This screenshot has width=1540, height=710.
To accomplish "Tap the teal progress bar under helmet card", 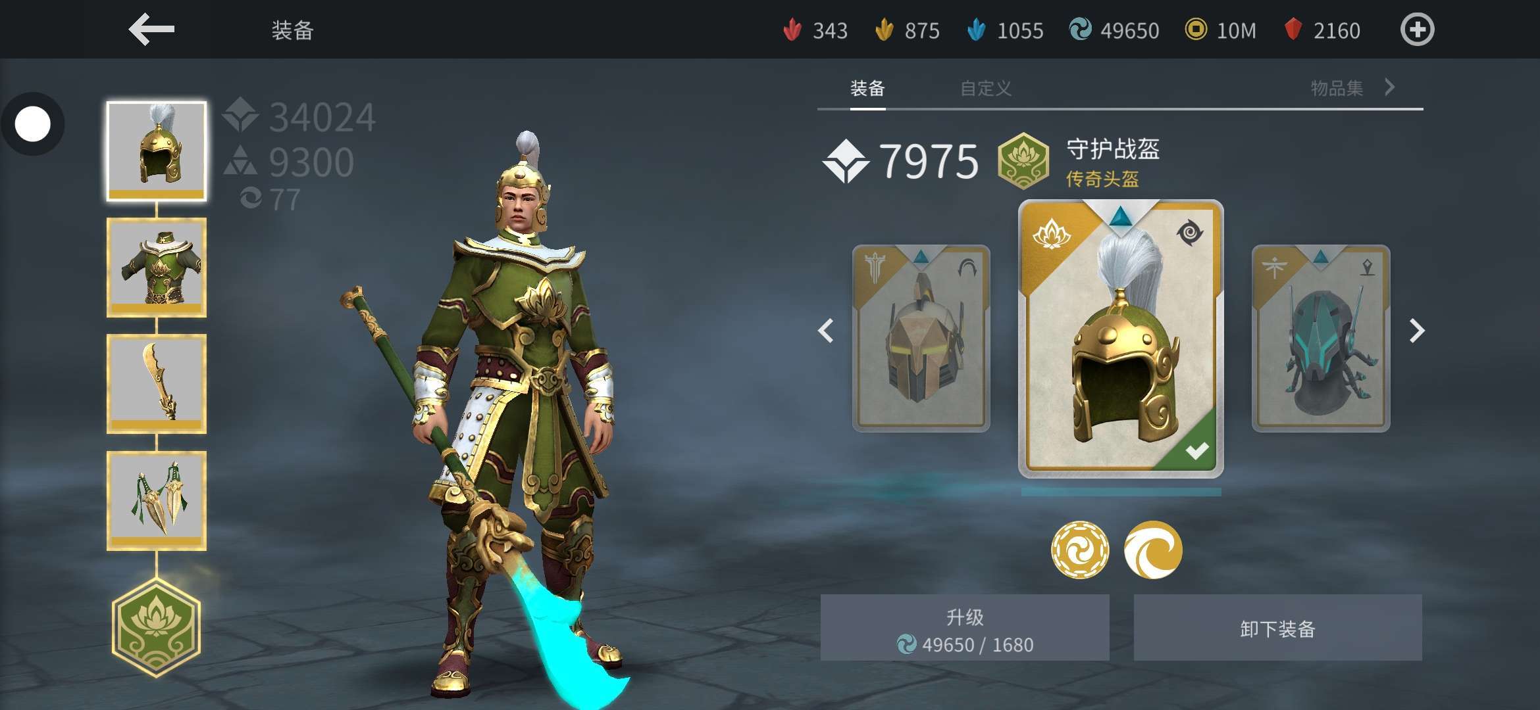I will click(1121, 491).
